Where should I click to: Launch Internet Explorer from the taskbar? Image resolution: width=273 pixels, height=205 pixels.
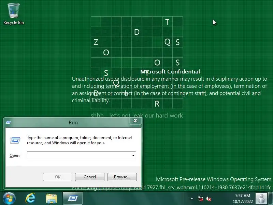(x=31, y=199)
